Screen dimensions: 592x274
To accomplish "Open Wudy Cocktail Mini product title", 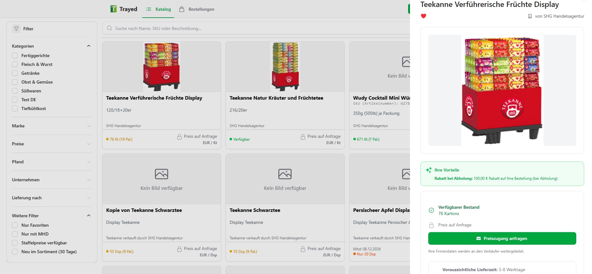I will (381, 98).
